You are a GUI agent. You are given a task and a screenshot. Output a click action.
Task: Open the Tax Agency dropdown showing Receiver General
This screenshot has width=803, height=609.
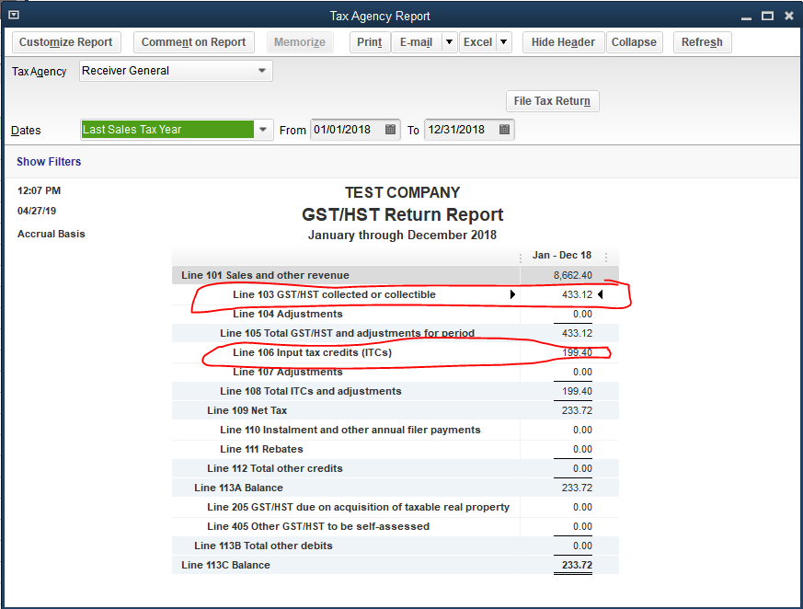coord(263,71)
